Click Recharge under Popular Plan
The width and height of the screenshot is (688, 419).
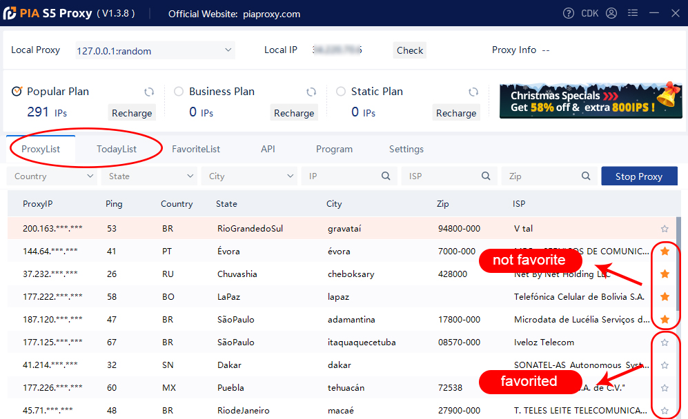click(x=132, y=112)
